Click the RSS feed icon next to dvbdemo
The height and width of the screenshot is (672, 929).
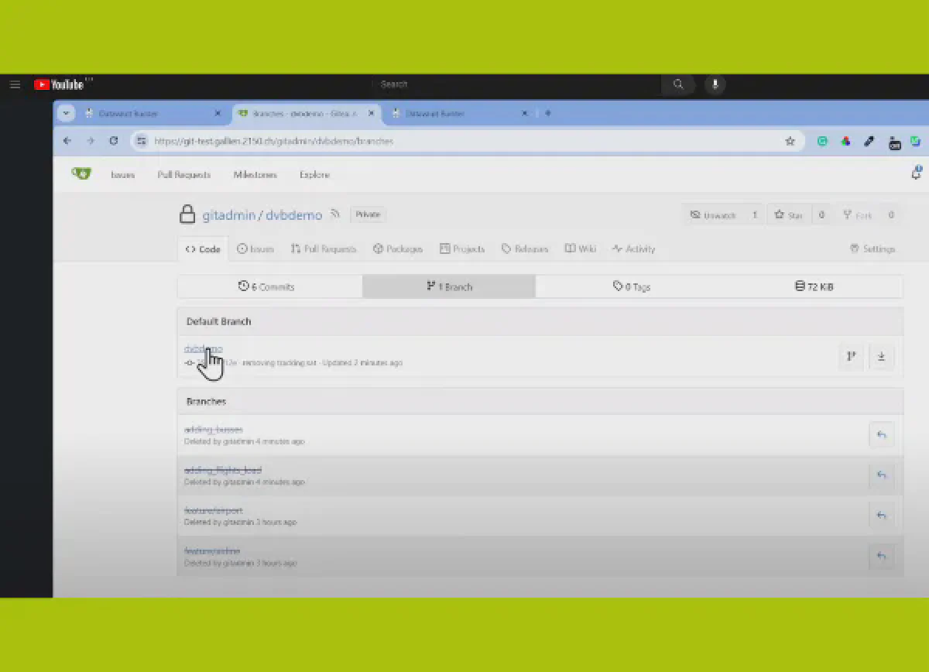[x=334, y=214]
